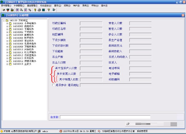Screen dimensions: 186x134
Task: Click the percent sign toolbar icon
Action: coord(30,10)
